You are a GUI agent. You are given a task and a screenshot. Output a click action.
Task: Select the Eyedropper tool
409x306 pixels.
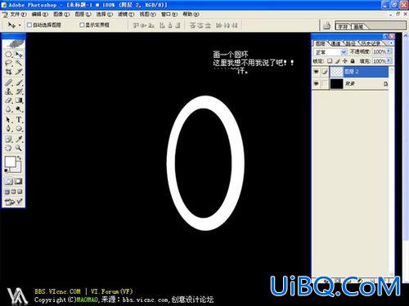point(19,139)
